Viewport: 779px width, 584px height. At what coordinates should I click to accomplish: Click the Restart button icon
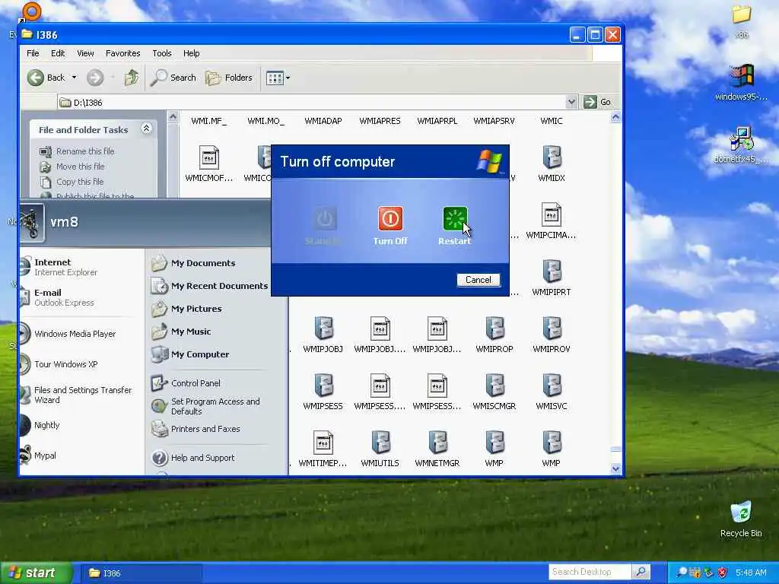click(455, 219)
